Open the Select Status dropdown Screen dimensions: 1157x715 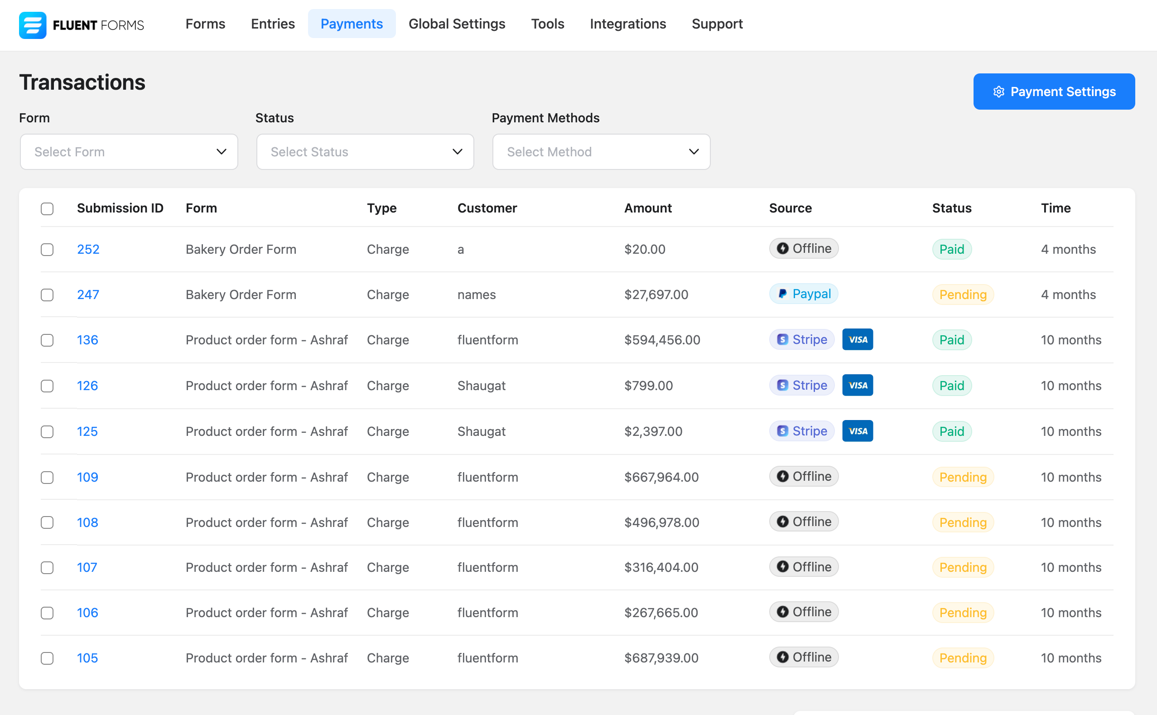point(365,152)
